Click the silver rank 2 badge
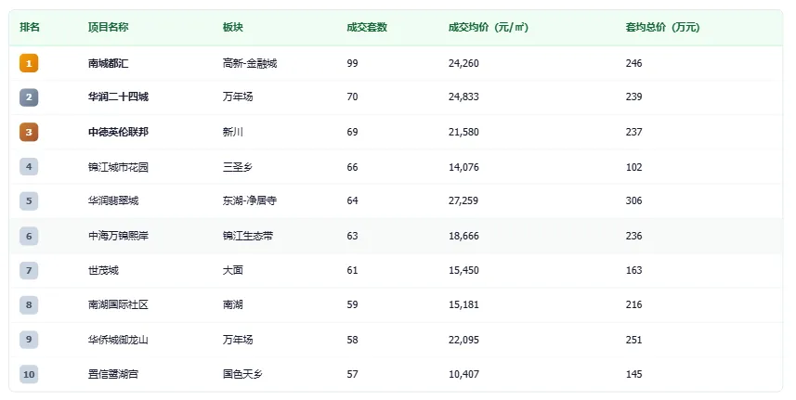Screen dimensions: 796x400 click(30, 97)
